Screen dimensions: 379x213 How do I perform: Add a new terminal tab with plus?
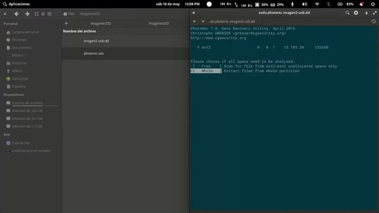(x=194, y=21)
